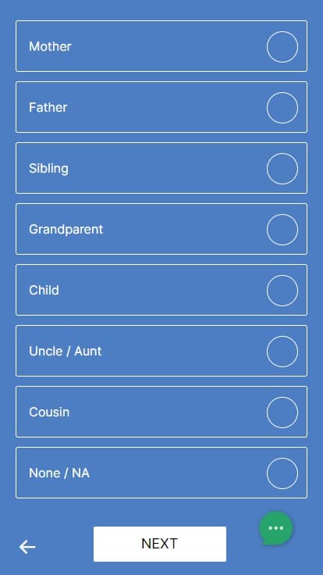The image size is (323, 575).
Task: Tap the Child option label
Action: [44, 290]
